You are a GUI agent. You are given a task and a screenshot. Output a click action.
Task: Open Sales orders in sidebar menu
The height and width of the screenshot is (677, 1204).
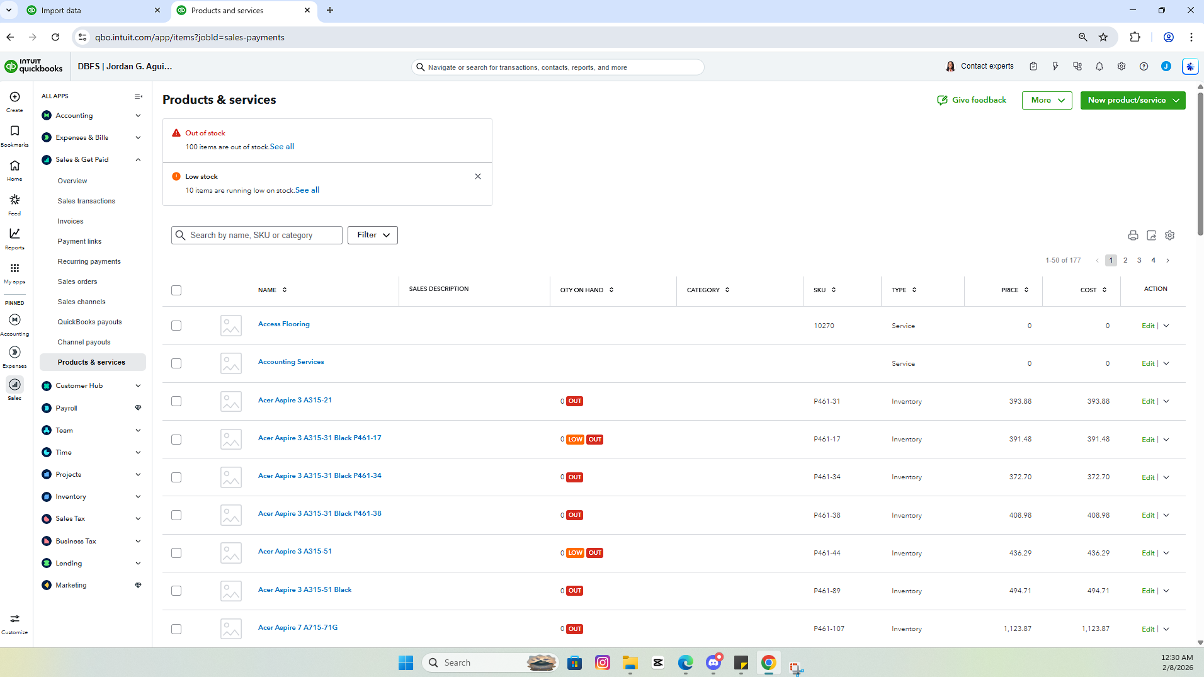(77, 282)
